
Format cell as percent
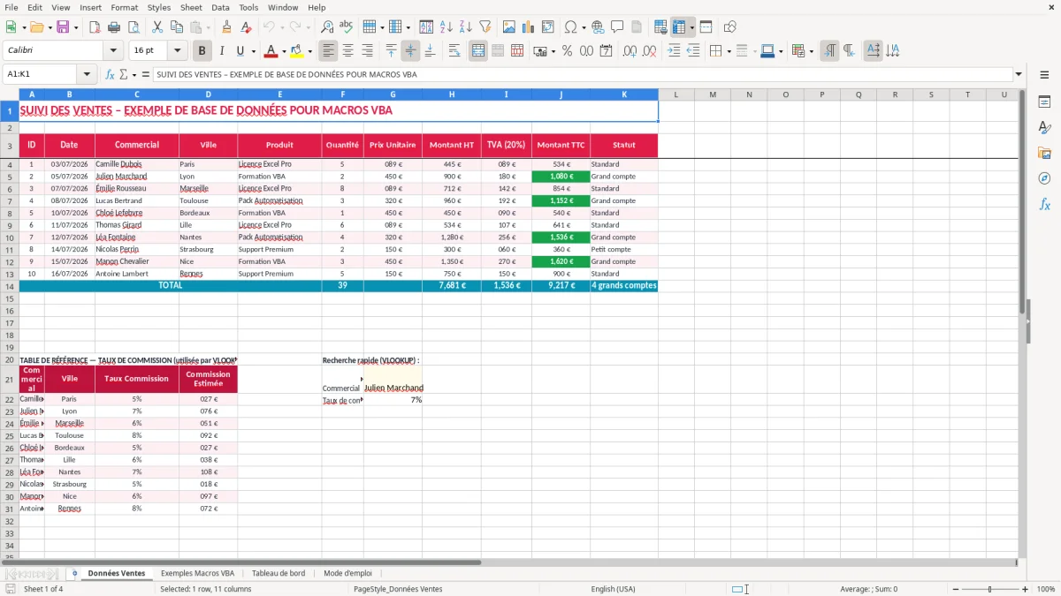[568, 51]
